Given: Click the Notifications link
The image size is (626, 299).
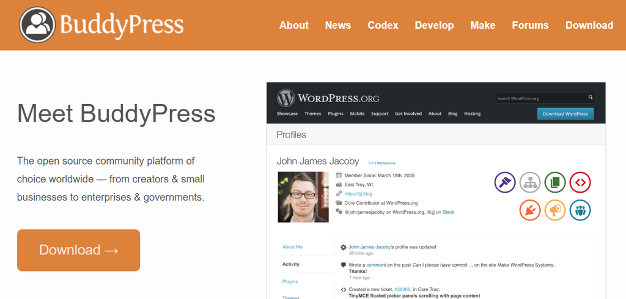Looking at the screenshot, I should 386,163.
